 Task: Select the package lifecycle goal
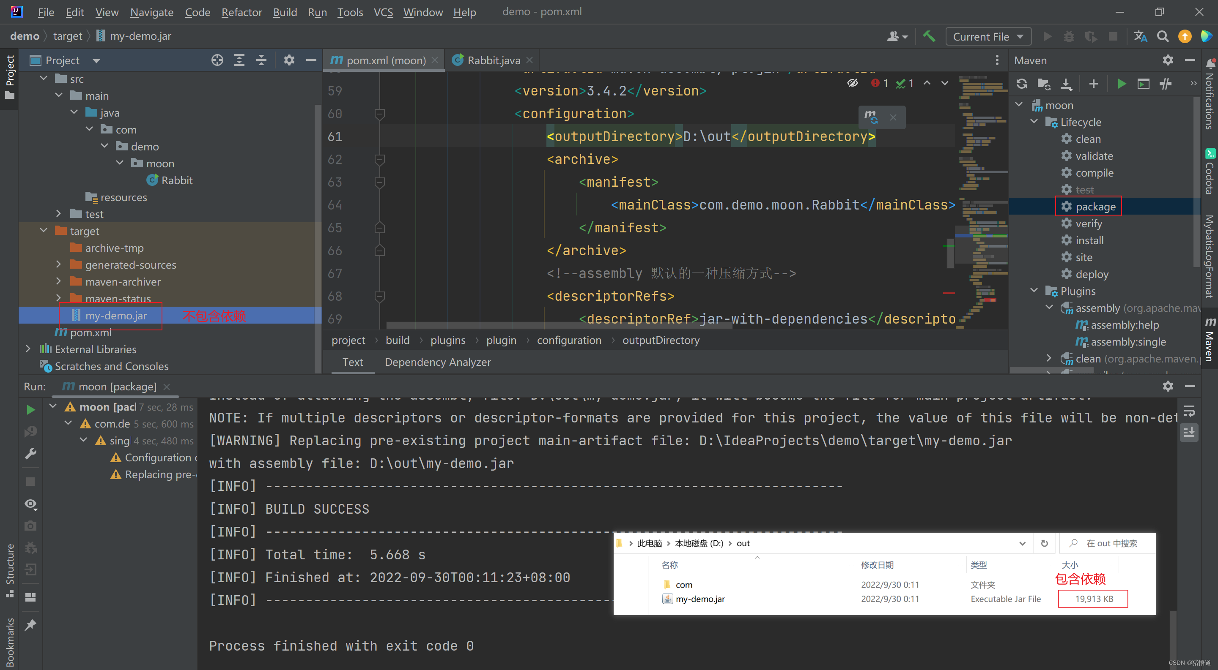[x=1095, y=206]
